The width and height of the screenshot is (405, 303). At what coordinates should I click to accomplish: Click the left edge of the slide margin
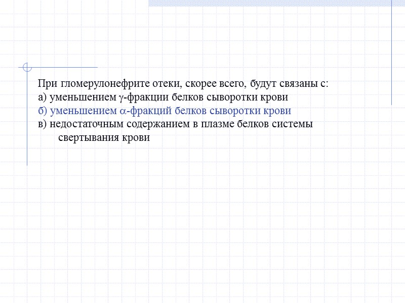[x=8, y=151]
